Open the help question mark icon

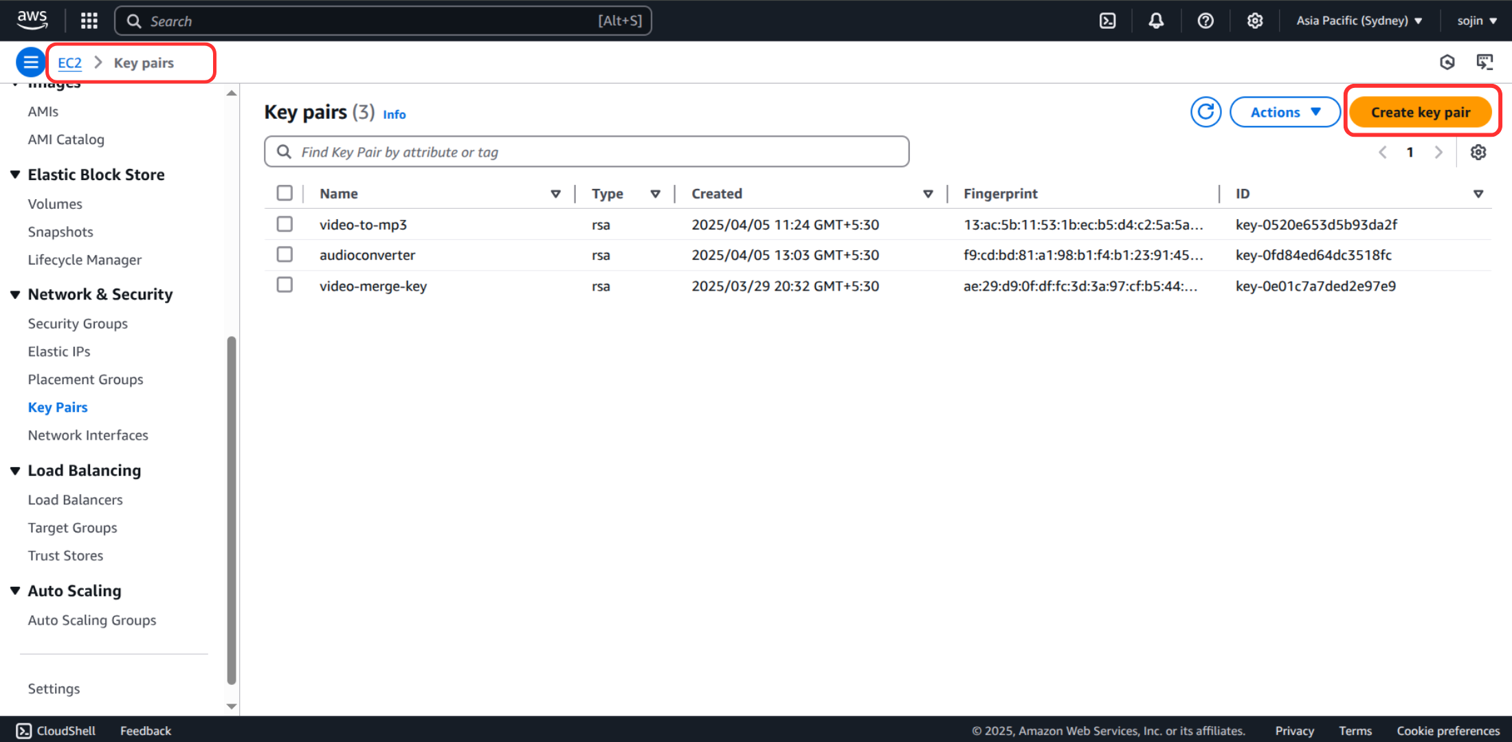[x=1205, y=21]
